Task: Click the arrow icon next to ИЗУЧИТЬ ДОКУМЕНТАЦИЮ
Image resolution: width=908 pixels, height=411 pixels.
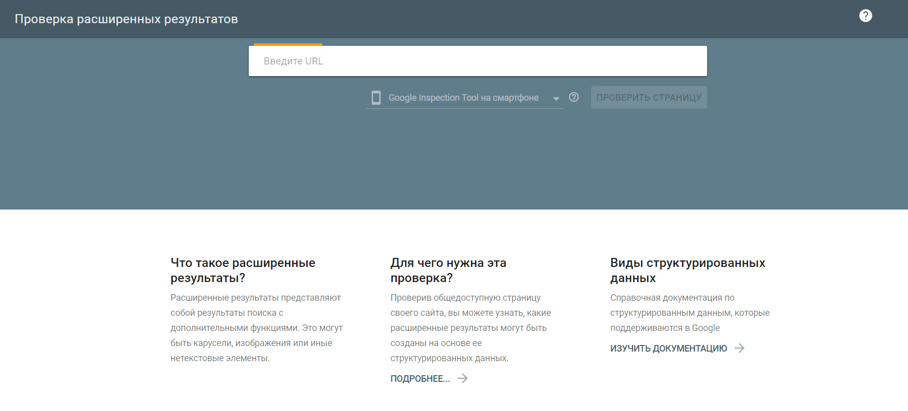Action: [739, 348]
